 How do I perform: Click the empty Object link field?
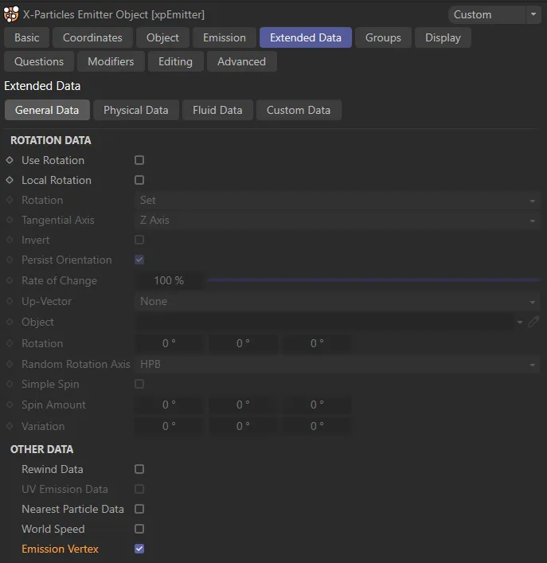click(324, 322)
